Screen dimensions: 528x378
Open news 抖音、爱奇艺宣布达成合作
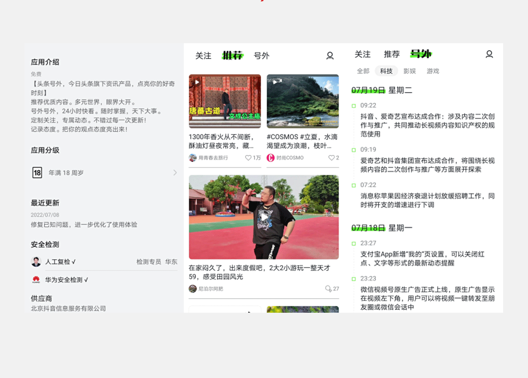tap(427, 125)
